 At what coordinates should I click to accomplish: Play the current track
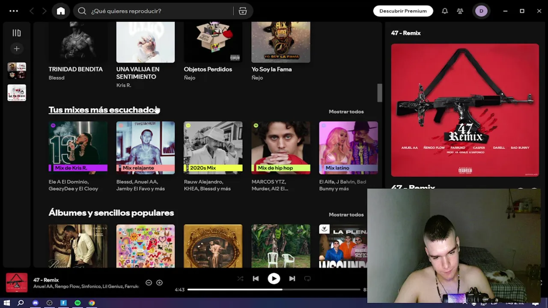click(274, 278)
